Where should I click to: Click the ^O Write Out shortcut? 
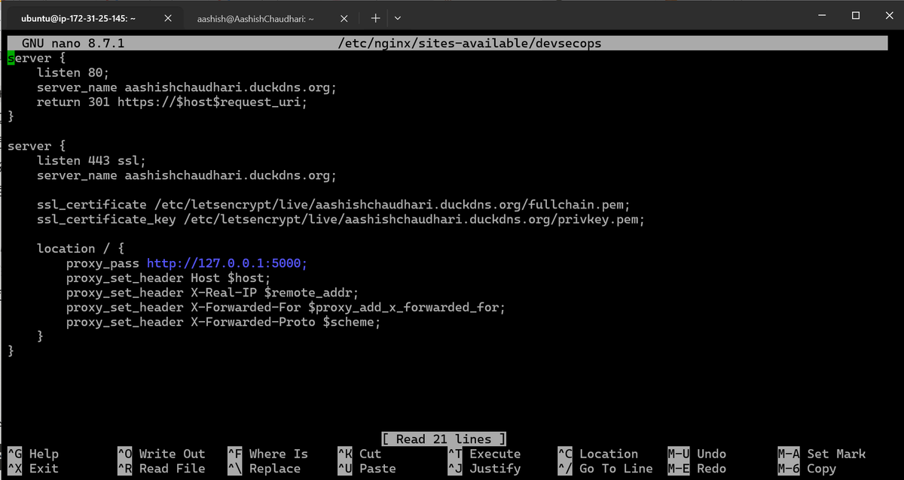click(161, 454)
